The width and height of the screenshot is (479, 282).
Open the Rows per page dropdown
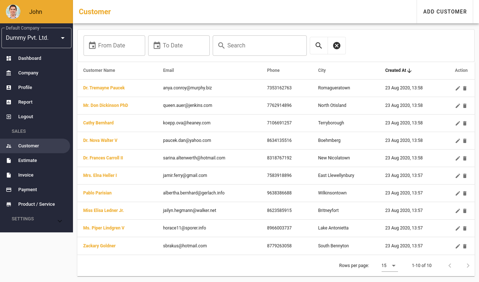pos(389,266)
